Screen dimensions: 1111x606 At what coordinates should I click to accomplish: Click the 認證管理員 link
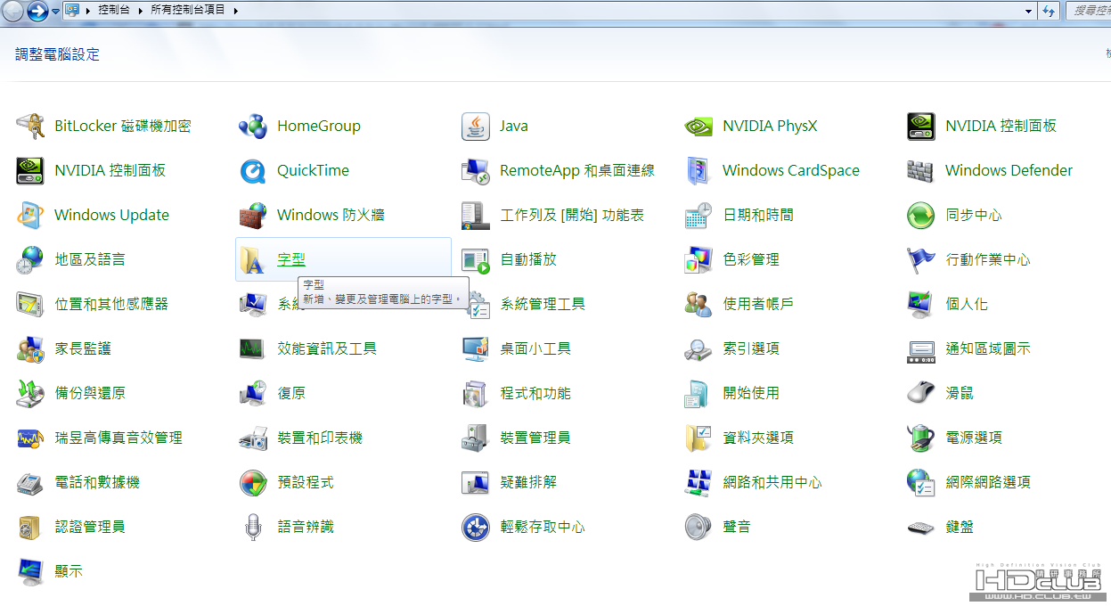click(x=90, y=528)
